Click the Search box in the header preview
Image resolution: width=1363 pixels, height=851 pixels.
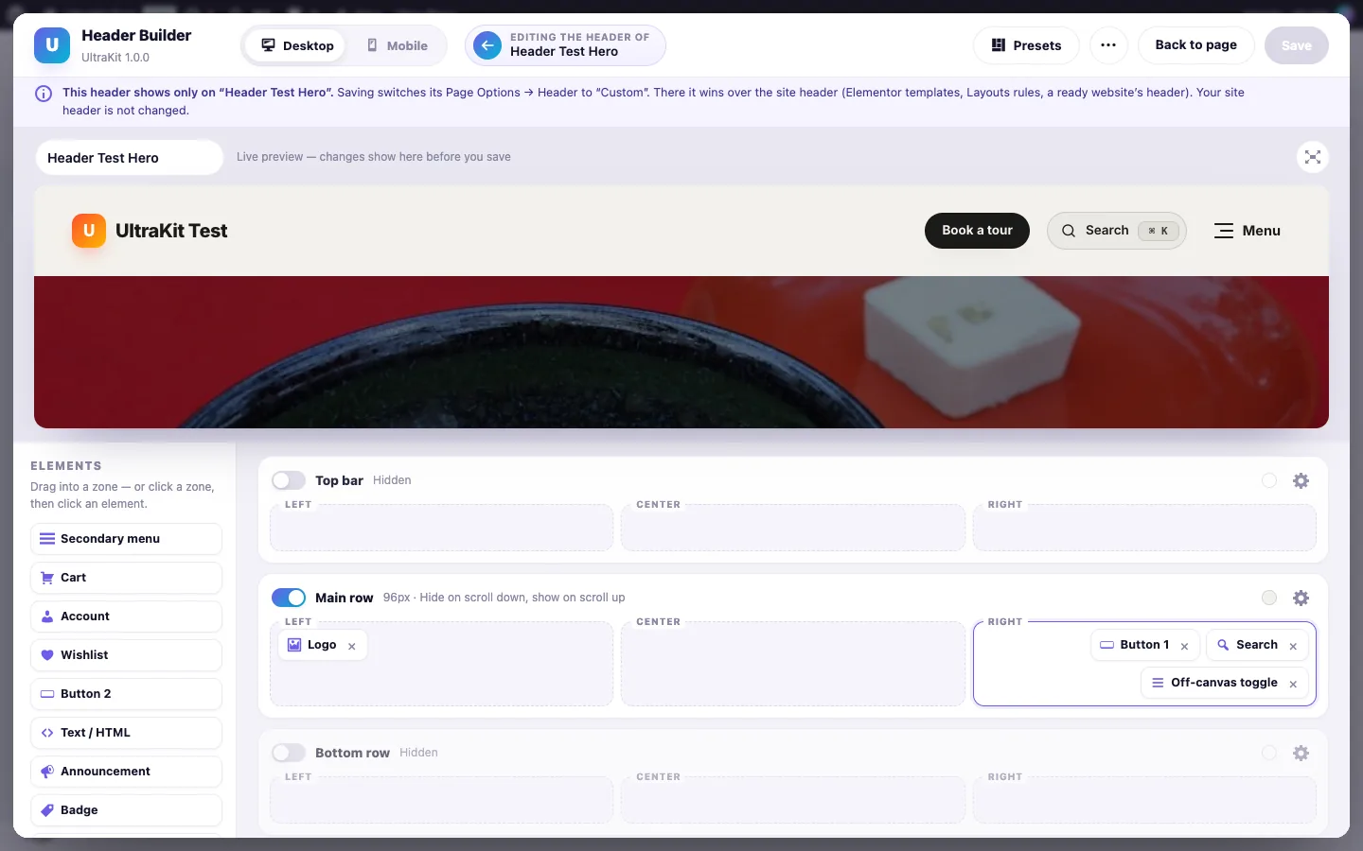[1117, 231]
